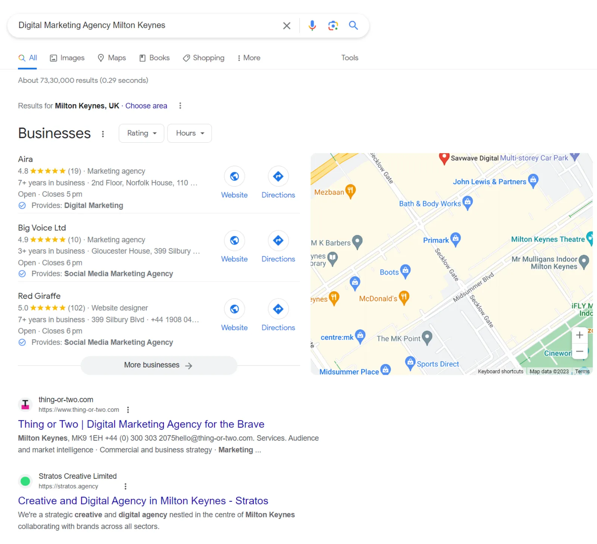The image size is (597, 544).
Task: Open the Aira business listing title
Action: point(25,159)
